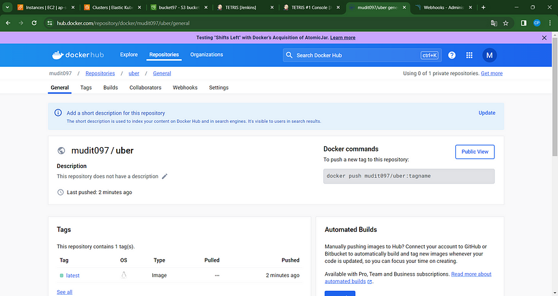Click browser forward arrow
The width and height of the screenshot is (558, 296).
pyautogui.click(x=21, y=23)
